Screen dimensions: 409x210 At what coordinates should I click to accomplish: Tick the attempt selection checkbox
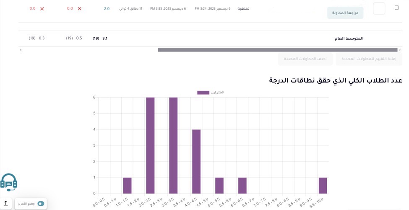click(x=397, y=8)
